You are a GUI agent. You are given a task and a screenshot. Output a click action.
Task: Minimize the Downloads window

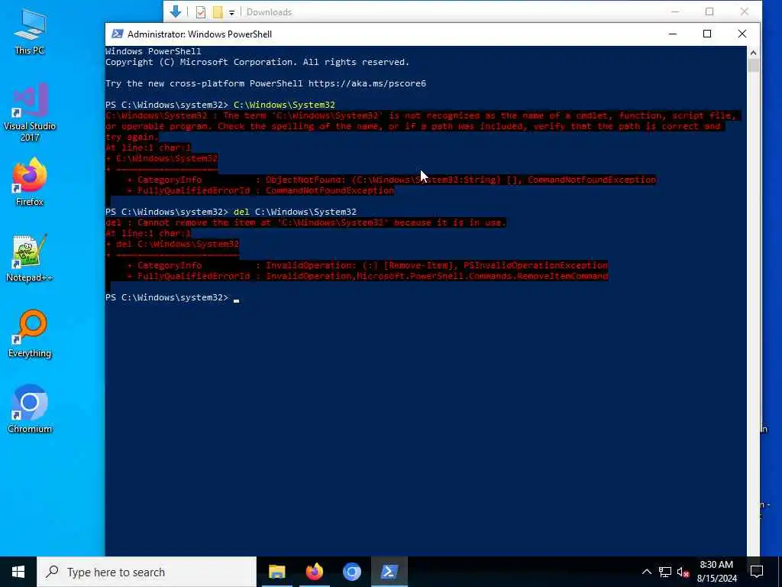pyautogui.click(x=675, y=11)
